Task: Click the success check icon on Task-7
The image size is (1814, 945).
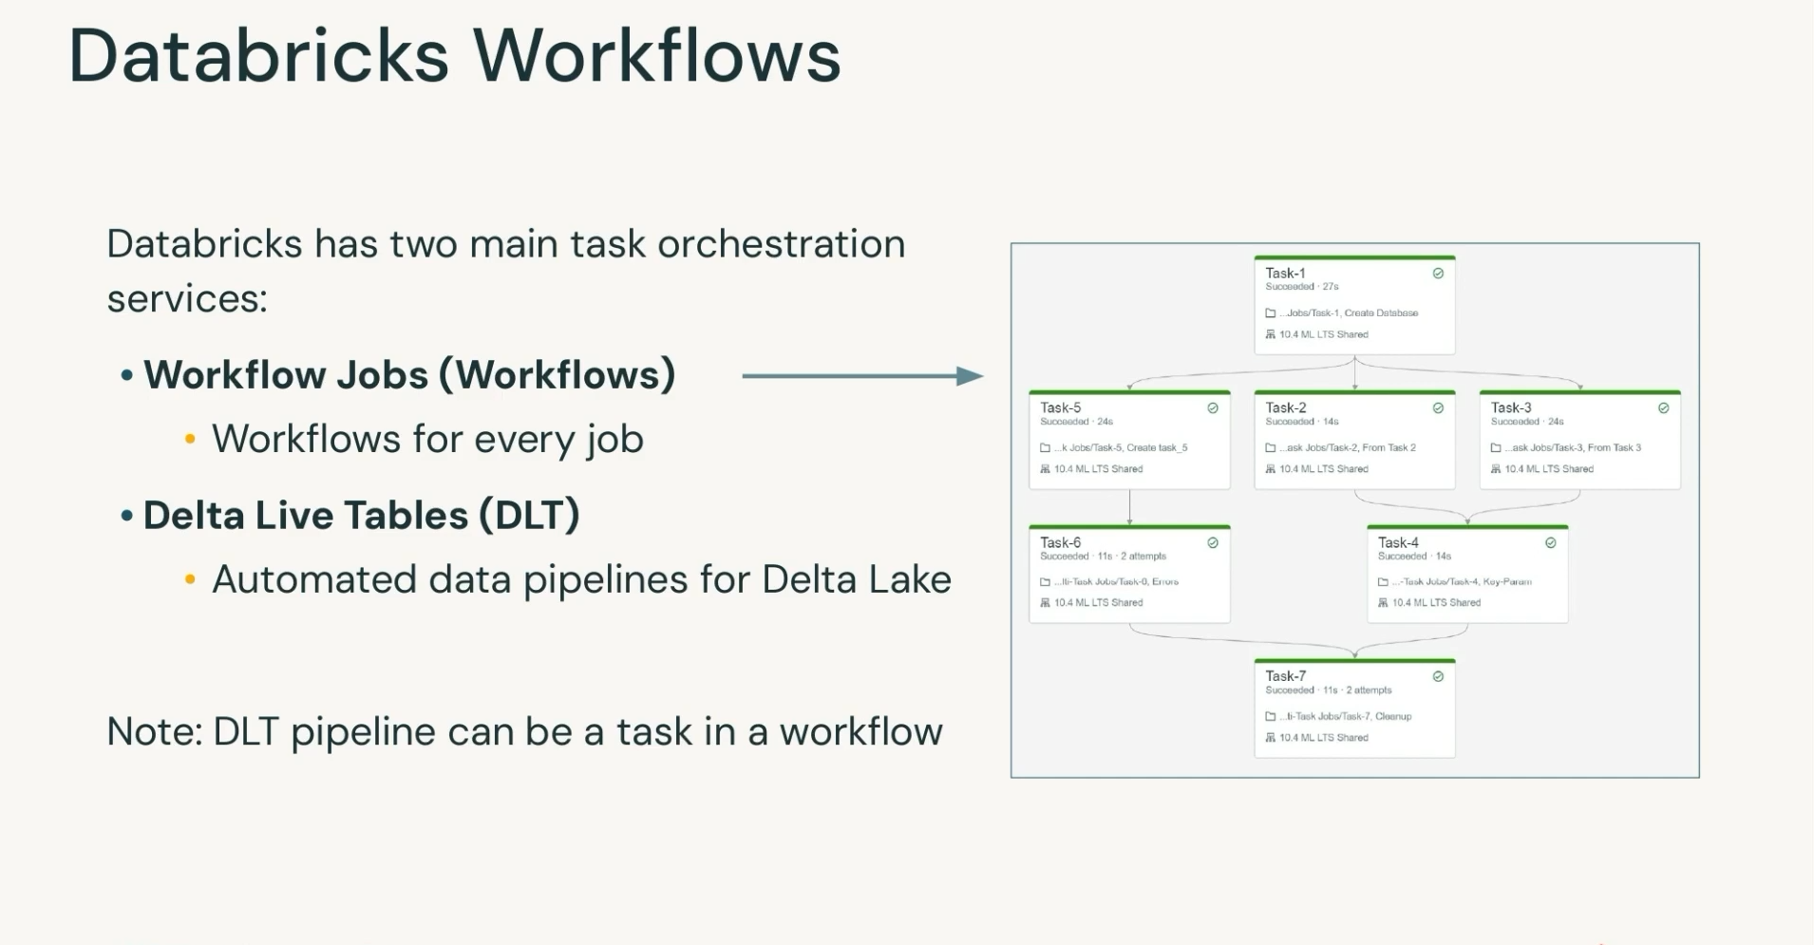Action: click(x=1438, y=677)
